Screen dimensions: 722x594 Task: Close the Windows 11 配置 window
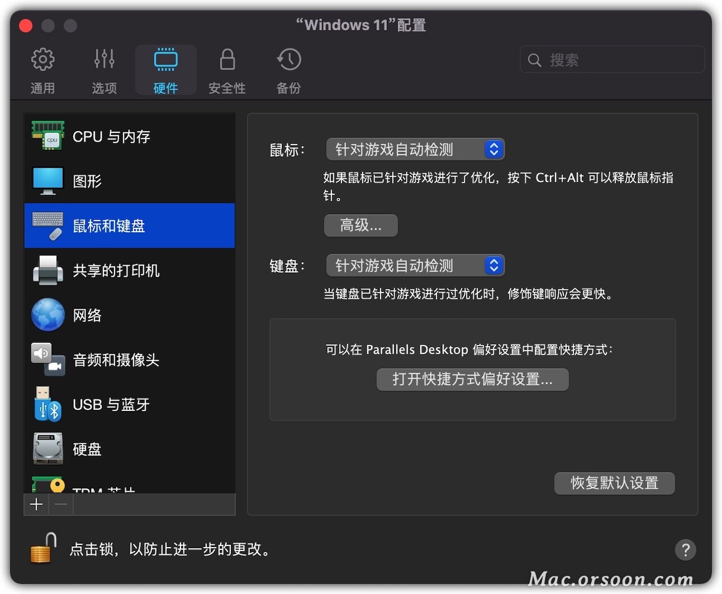point(25,25)
